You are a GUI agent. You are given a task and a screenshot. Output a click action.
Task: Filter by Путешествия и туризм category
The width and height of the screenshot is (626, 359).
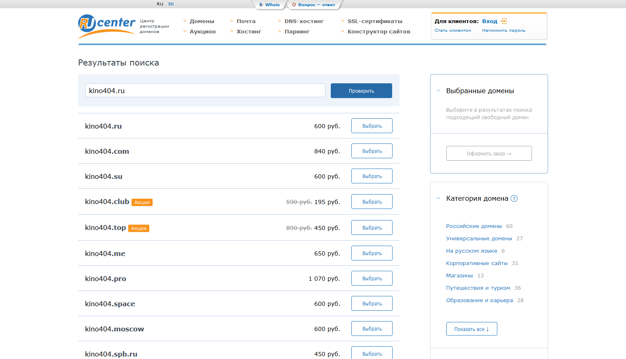[x=478, y=288]
